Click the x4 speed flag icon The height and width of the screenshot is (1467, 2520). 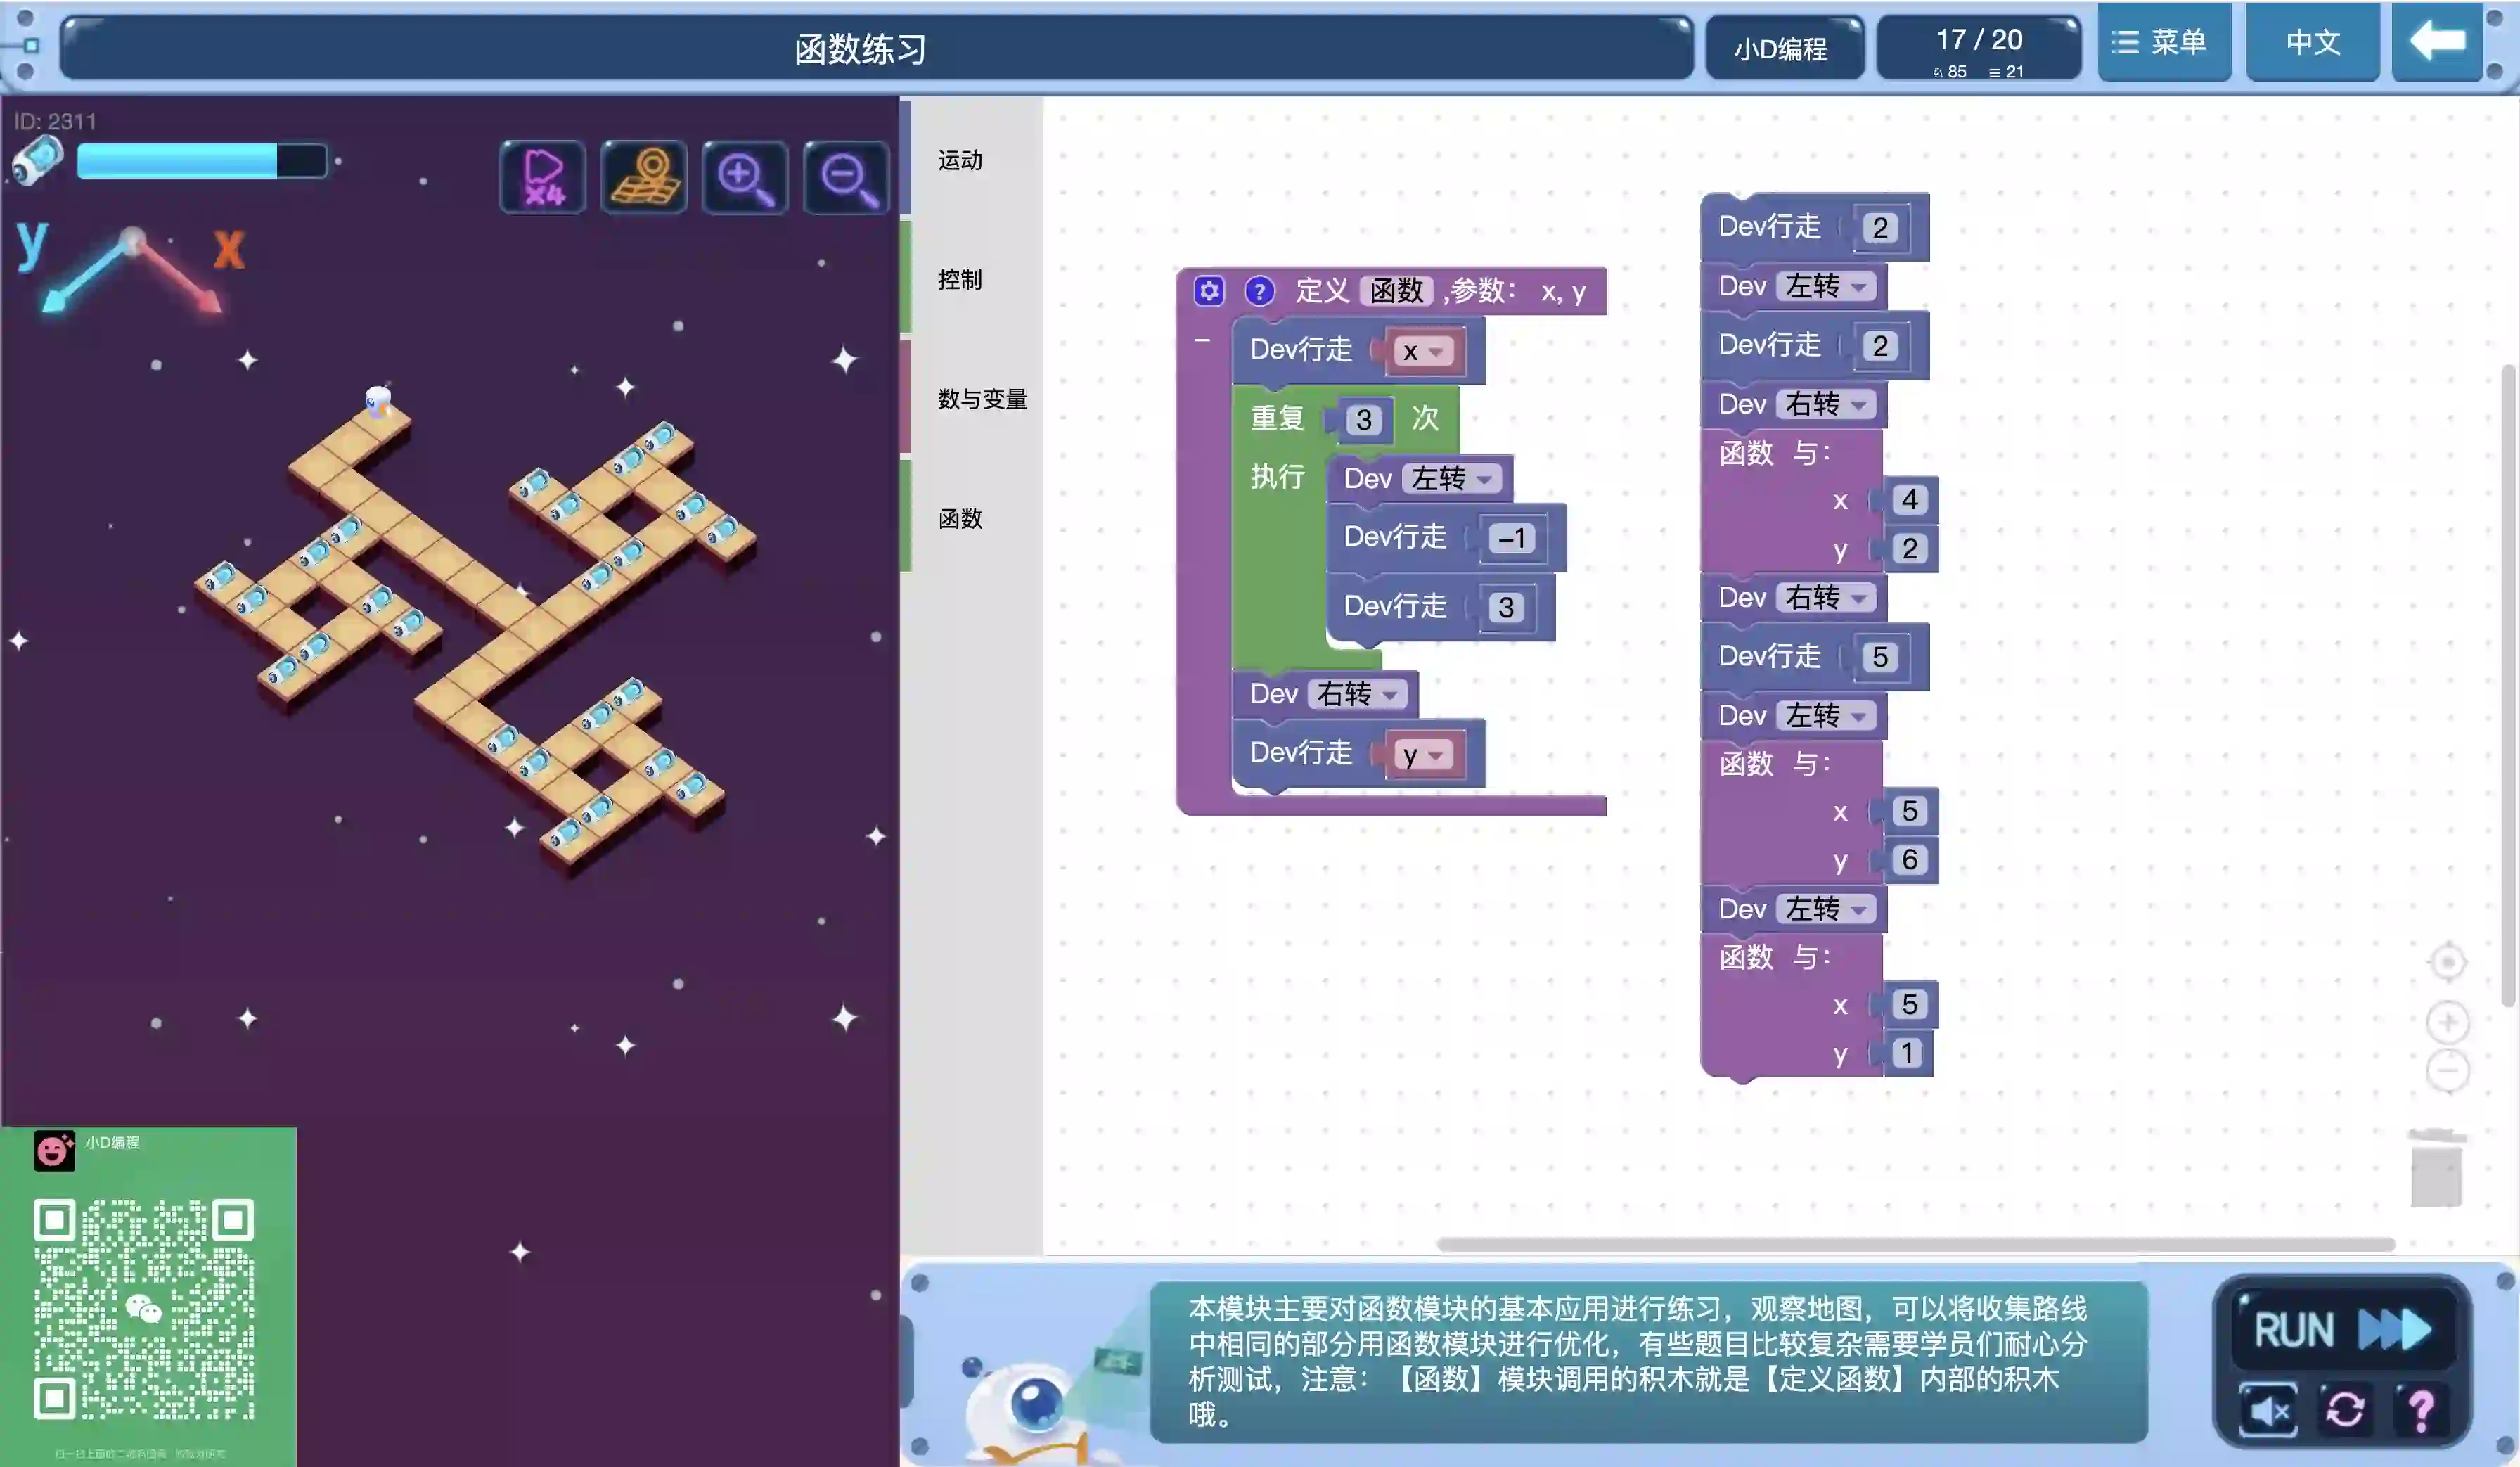click(543, 177)
